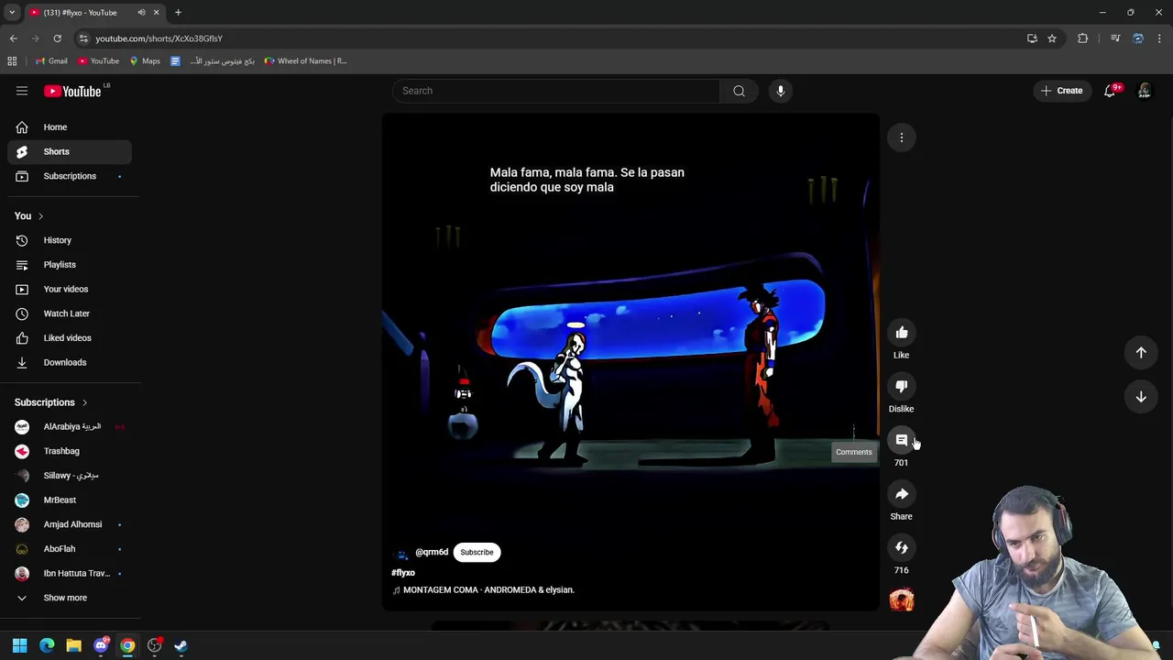Open the account avatar menu

(x=1145, y=91)
